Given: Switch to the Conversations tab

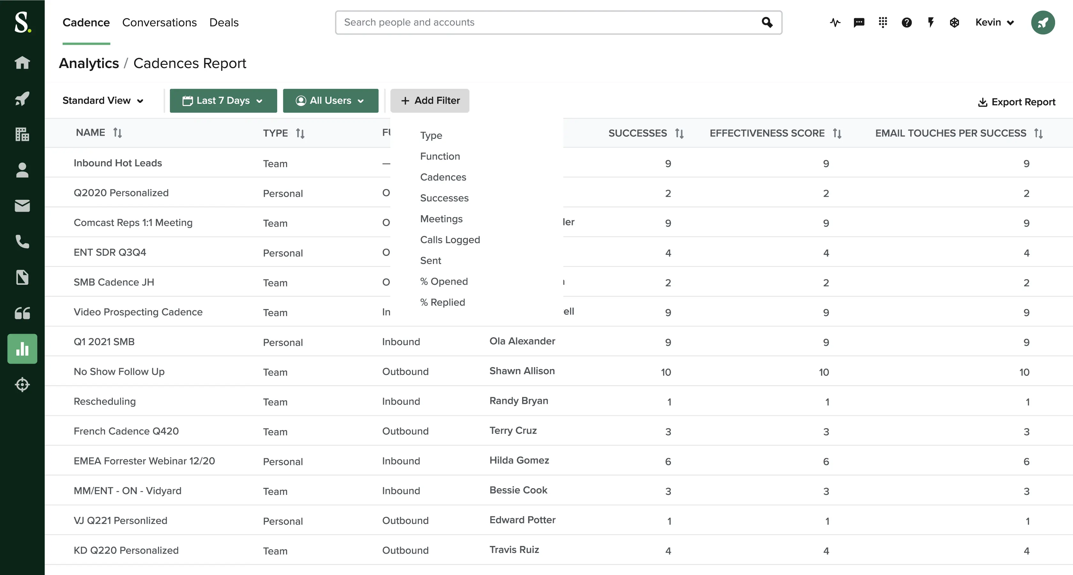Looking at the screenshot, I should pyautogui.click(x=159, y=22).
